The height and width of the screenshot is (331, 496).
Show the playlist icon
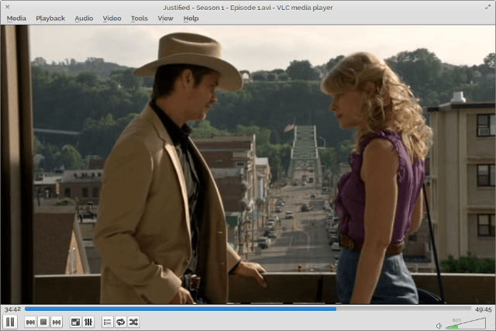tap(108, 322)
